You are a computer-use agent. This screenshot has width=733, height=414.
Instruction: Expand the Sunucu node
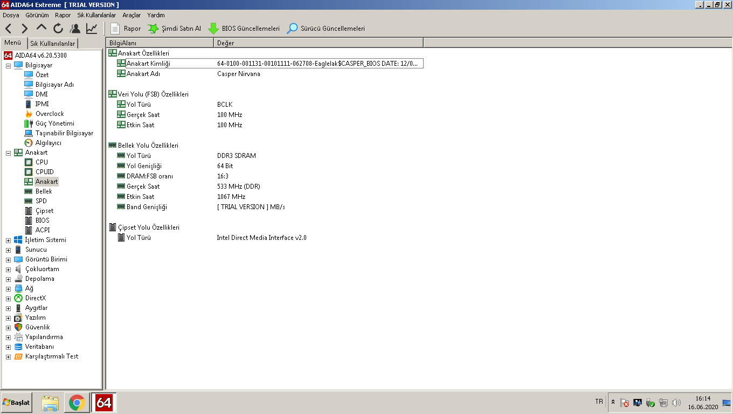click(x=8, y=250)
